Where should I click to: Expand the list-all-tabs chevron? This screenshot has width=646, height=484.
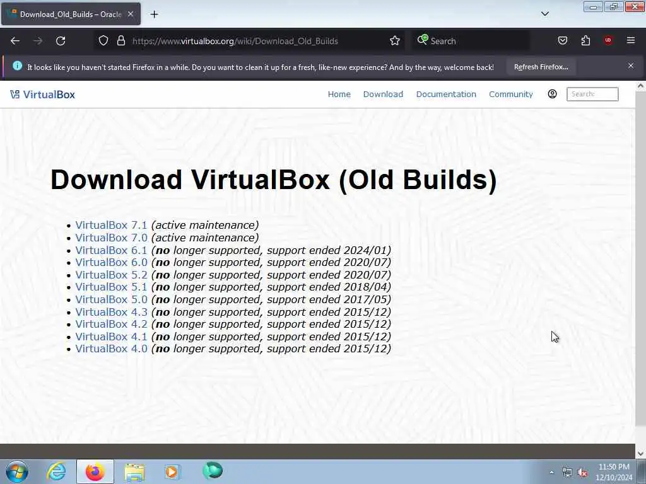coord(544,14)
